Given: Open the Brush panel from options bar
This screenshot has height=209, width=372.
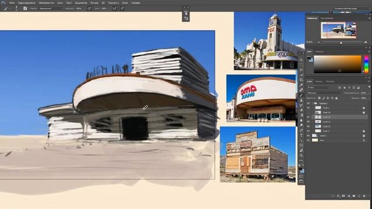Looking at the screenshot, I should [26, 8].
